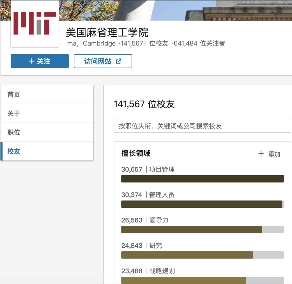Click the 23,488 | 战略规划 label
This screenshot has width=292, height=284.
148,271
